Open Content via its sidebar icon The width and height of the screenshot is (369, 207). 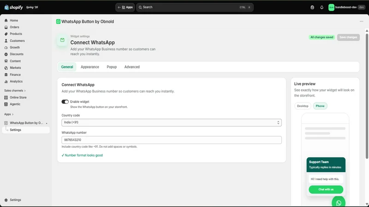click(6, 61)
